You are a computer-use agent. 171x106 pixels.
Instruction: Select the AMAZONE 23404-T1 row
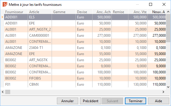pos(85,48)
